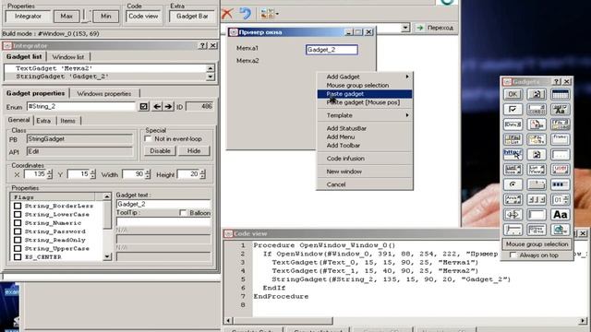Click the check icon next to Enum field
591x332 pixels.
(144, 107)
